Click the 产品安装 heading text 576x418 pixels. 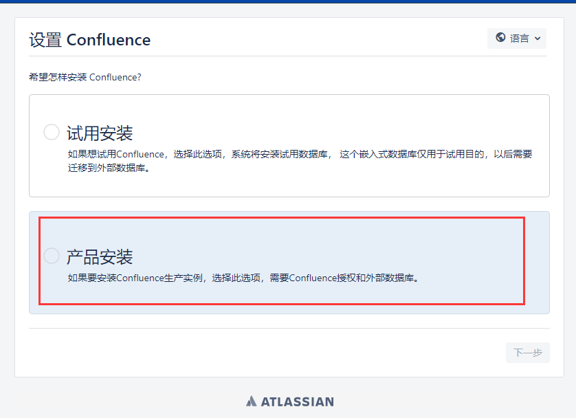click(x=100, y=257)
